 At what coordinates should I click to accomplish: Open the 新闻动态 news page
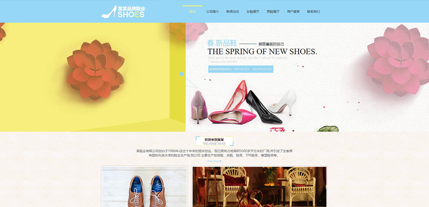coord(233,12)
